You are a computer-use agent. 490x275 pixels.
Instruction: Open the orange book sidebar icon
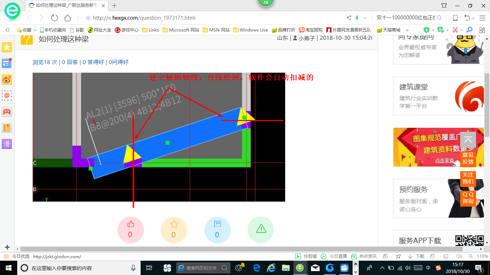pyautogui.click(x=7, y=128)
